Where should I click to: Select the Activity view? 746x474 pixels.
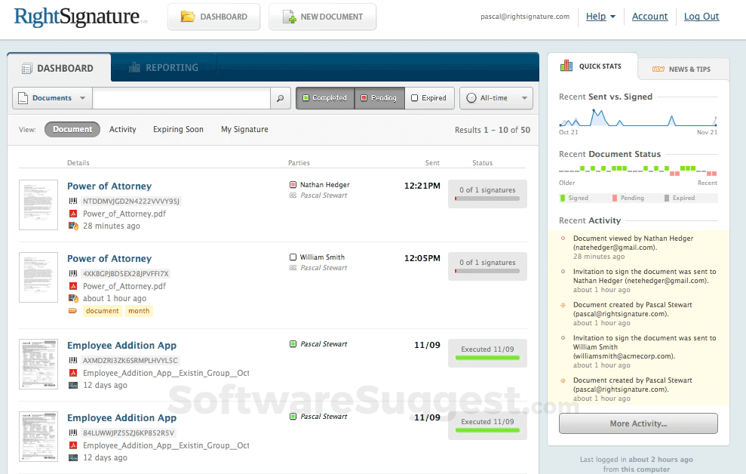(x=122, y=129)
